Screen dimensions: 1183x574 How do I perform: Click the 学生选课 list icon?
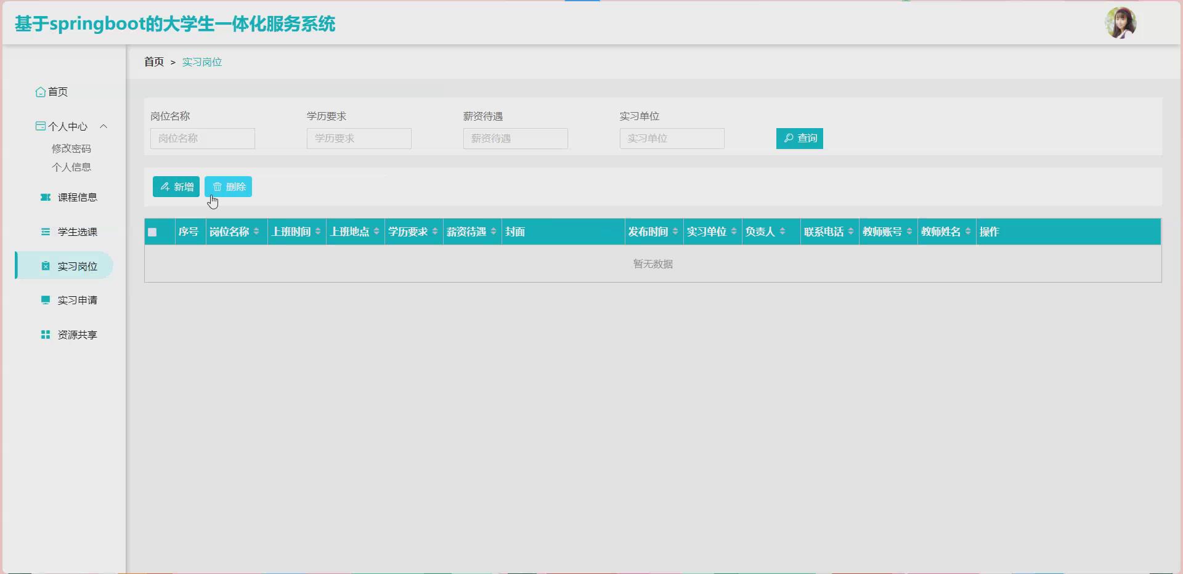tap(45, 232)
